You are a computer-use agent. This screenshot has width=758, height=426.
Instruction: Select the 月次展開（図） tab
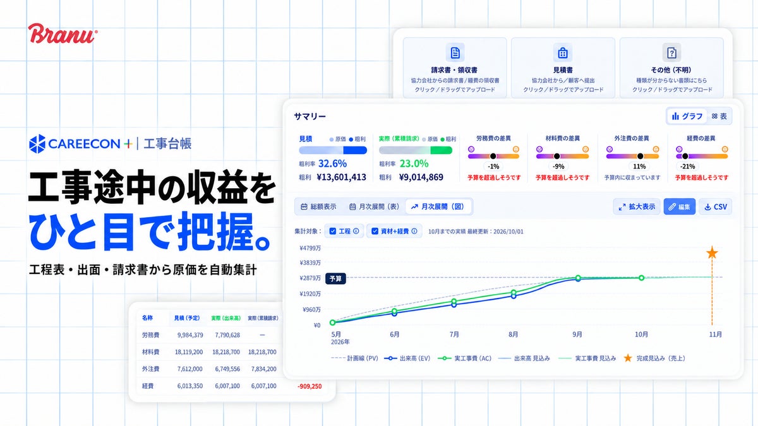tap(438, 206)
